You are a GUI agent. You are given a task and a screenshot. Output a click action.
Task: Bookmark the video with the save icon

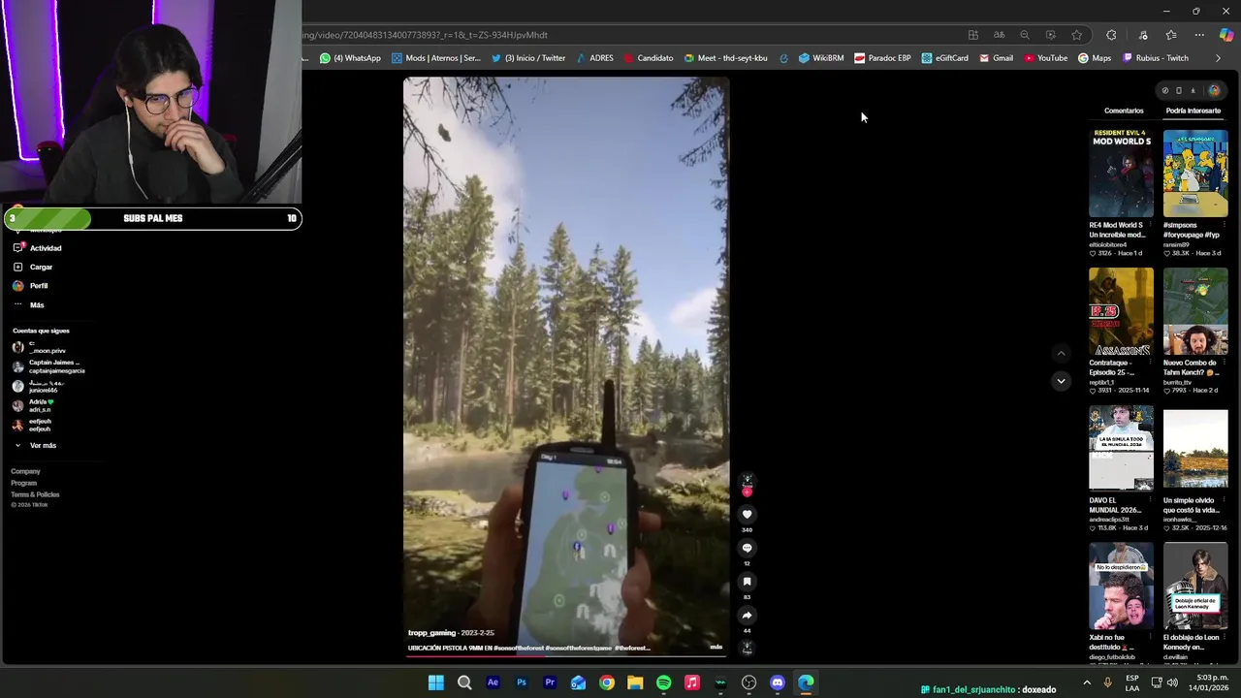tap(747, 582)
